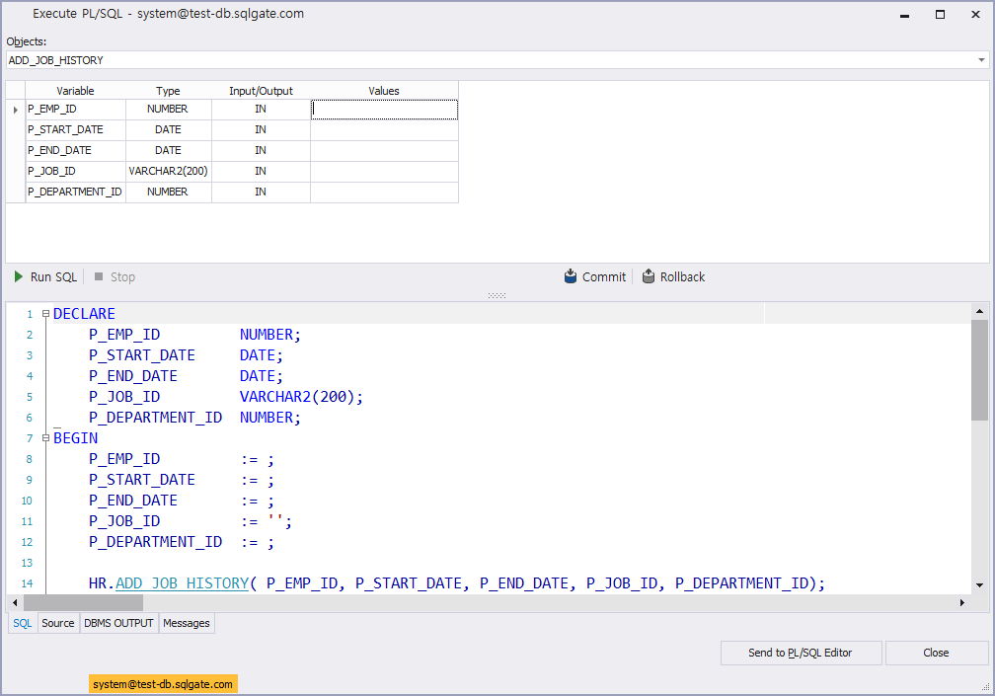Viewport: 995px width, 696px height.
Task: Click the P_JOB_ID := '' assignment line
Action: pos(191,521)
